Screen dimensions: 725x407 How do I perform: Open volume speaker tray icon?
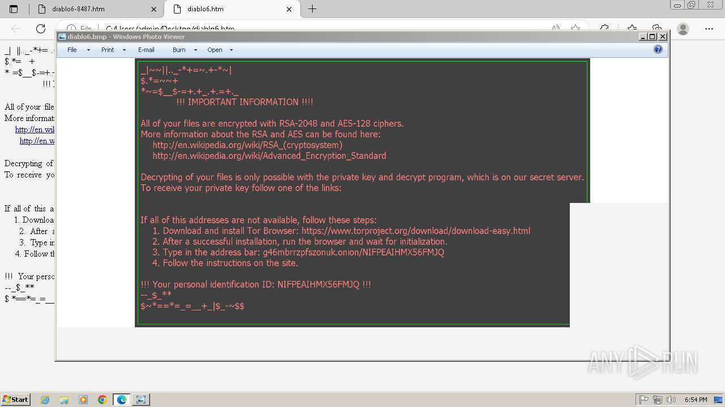671,400
